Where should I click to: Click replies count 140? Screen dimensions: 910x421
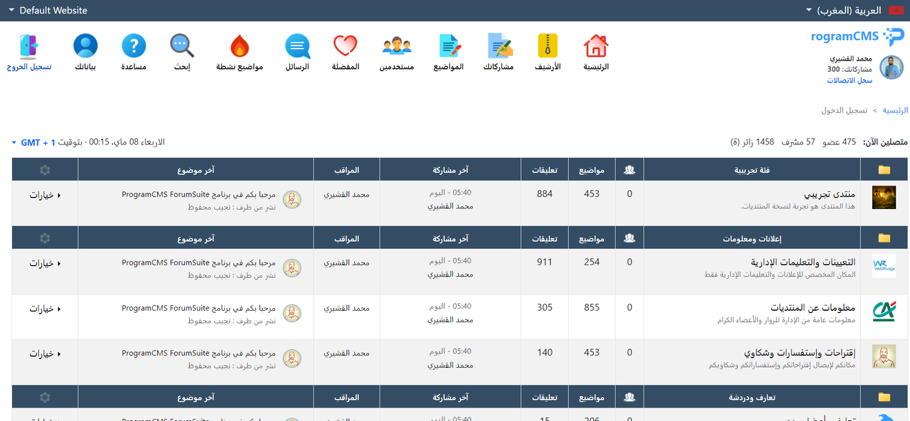click(545, 353)
